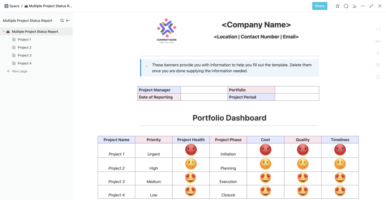Select Project 4 in the sidebar
386x200 pixels.
click(24, 63)
